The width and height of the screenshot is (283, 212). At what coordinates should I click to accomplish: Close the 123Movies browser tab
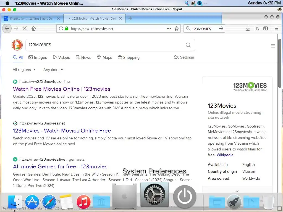coord(121,18)
